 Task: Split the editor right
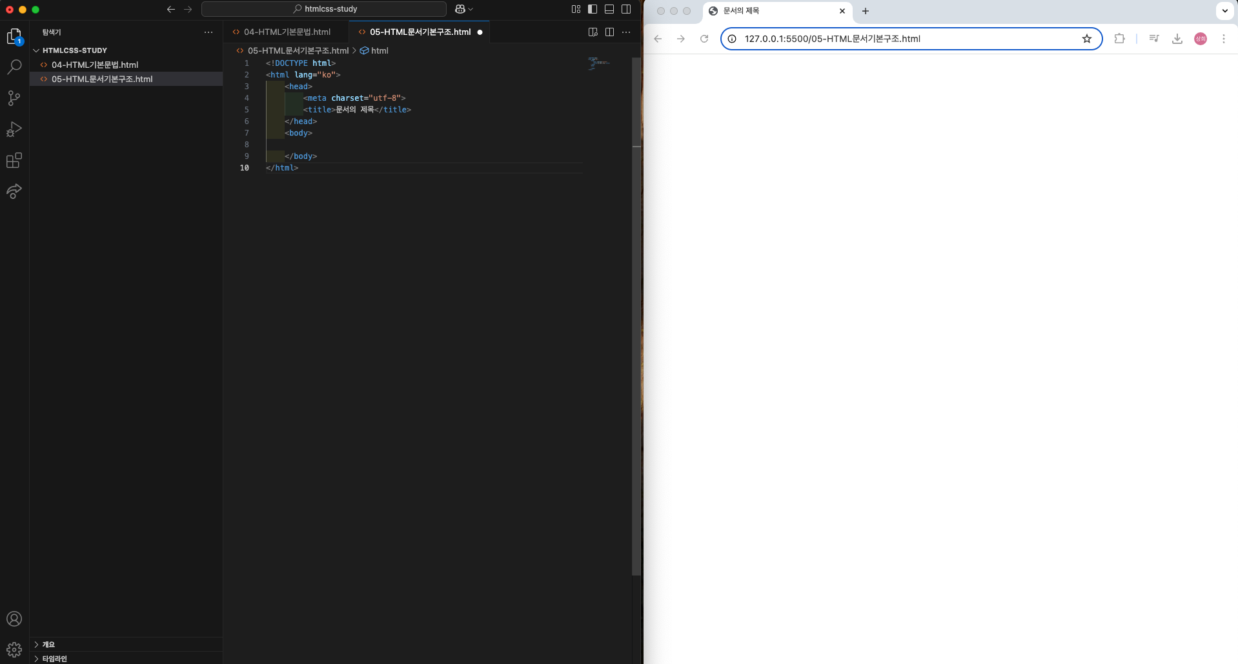pyautogui.click(x=609, y=32)
